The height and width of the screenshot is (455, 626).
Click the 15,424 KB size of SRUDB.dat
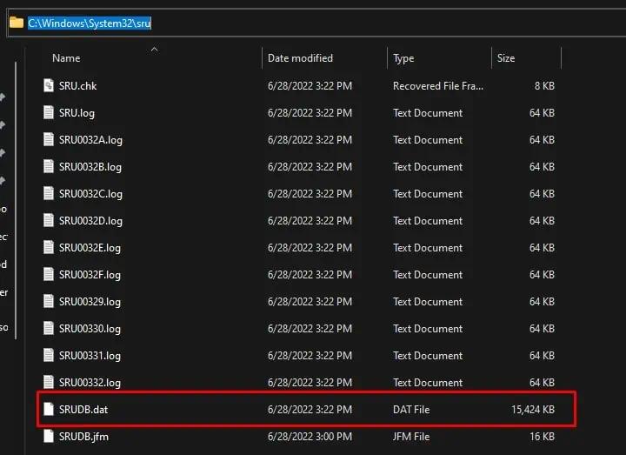click(533, 410)
